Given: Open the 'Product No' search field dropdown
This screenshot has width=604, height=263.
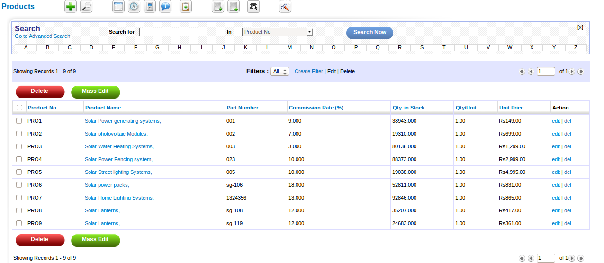Looking at the screenshot, I should click(x=278, y=32).
